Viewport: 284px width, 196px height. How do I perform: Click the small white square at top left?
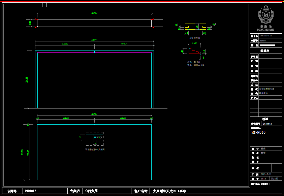44,5
